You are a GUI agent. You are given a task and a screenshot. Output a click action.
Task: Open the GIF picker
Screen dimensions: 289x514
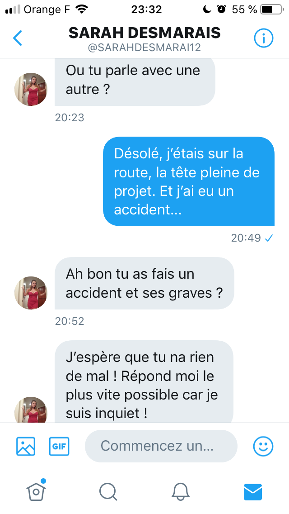59,446
